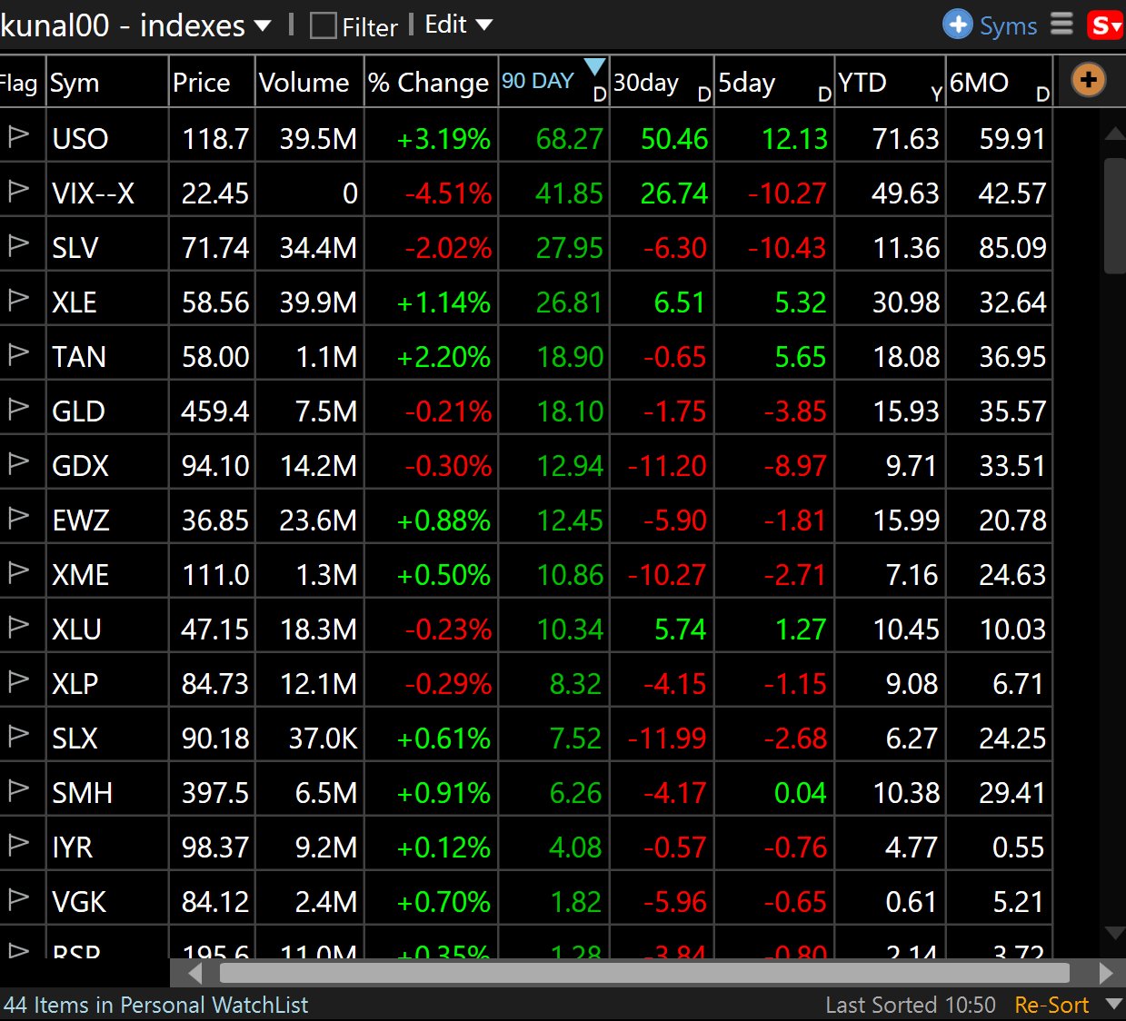The width and height of the screenshot is (1126, 1021).
Task: Enable the Filter checkbox
Action: pos(322,26)
